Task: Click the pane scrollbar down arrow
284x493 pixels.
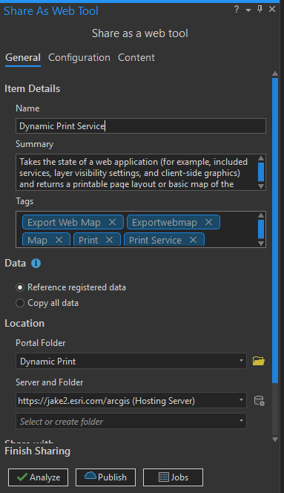Action: (x=275, y=440)
